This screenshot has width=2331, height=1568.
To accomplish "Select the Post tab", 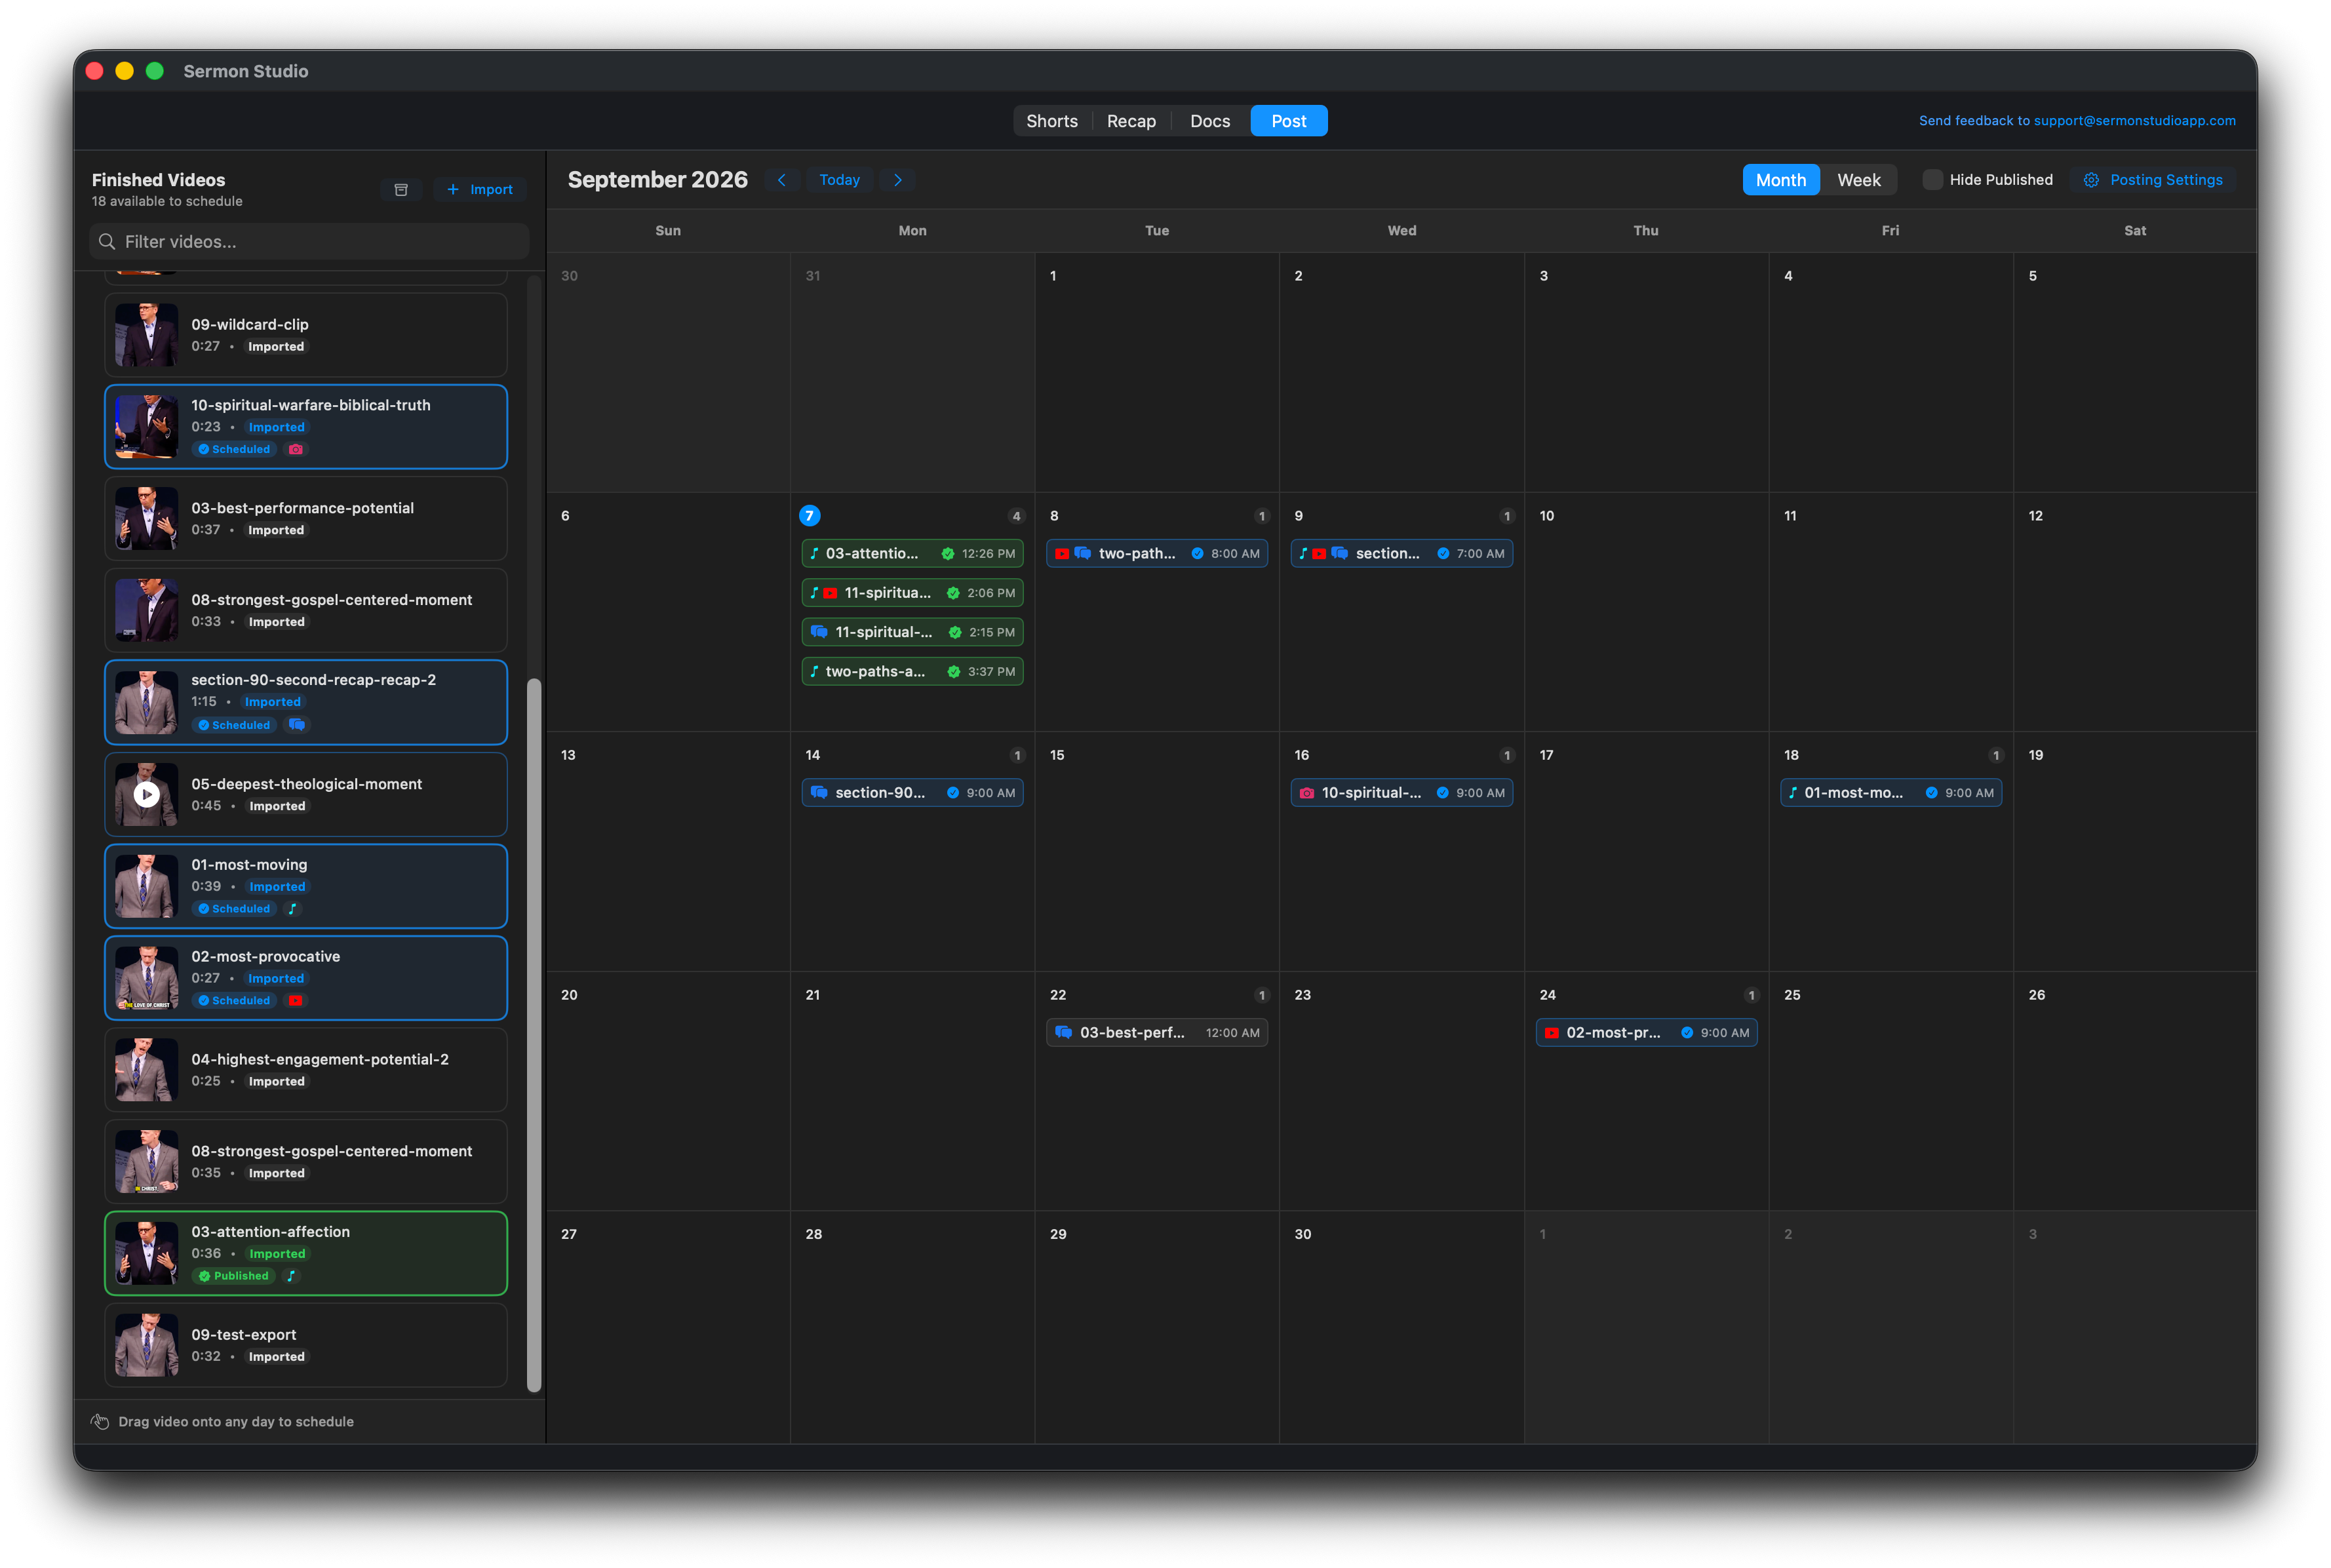I will tap(1289, 121).
